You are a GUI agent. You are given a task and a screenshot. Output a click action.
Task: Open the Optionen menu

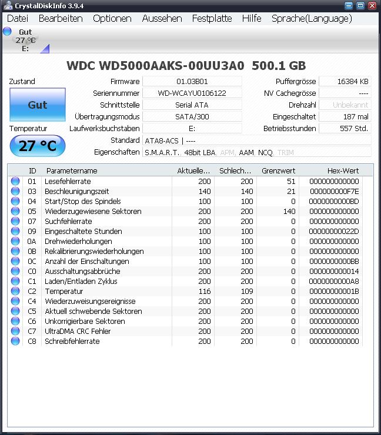pyautogui.click(x=112, y=19)
